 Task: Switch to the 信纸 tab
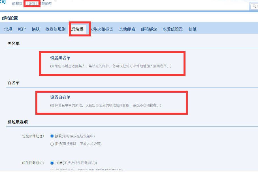tap(192, 29)
